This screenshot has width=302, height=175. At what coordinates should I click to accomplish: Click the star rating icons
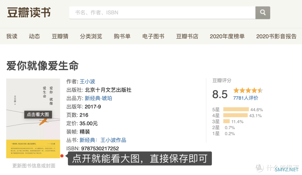[x=248, y=90]
